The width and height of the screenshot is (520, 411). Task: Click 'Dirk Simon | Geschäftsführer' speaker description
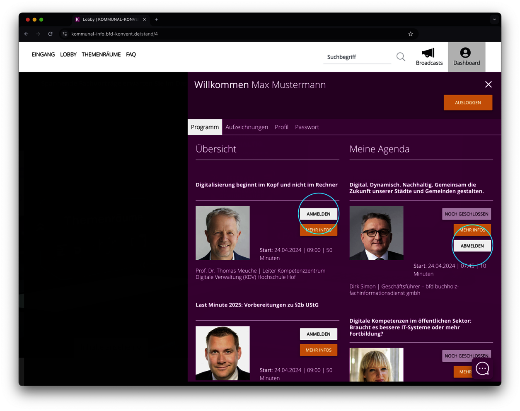[404, 290]
